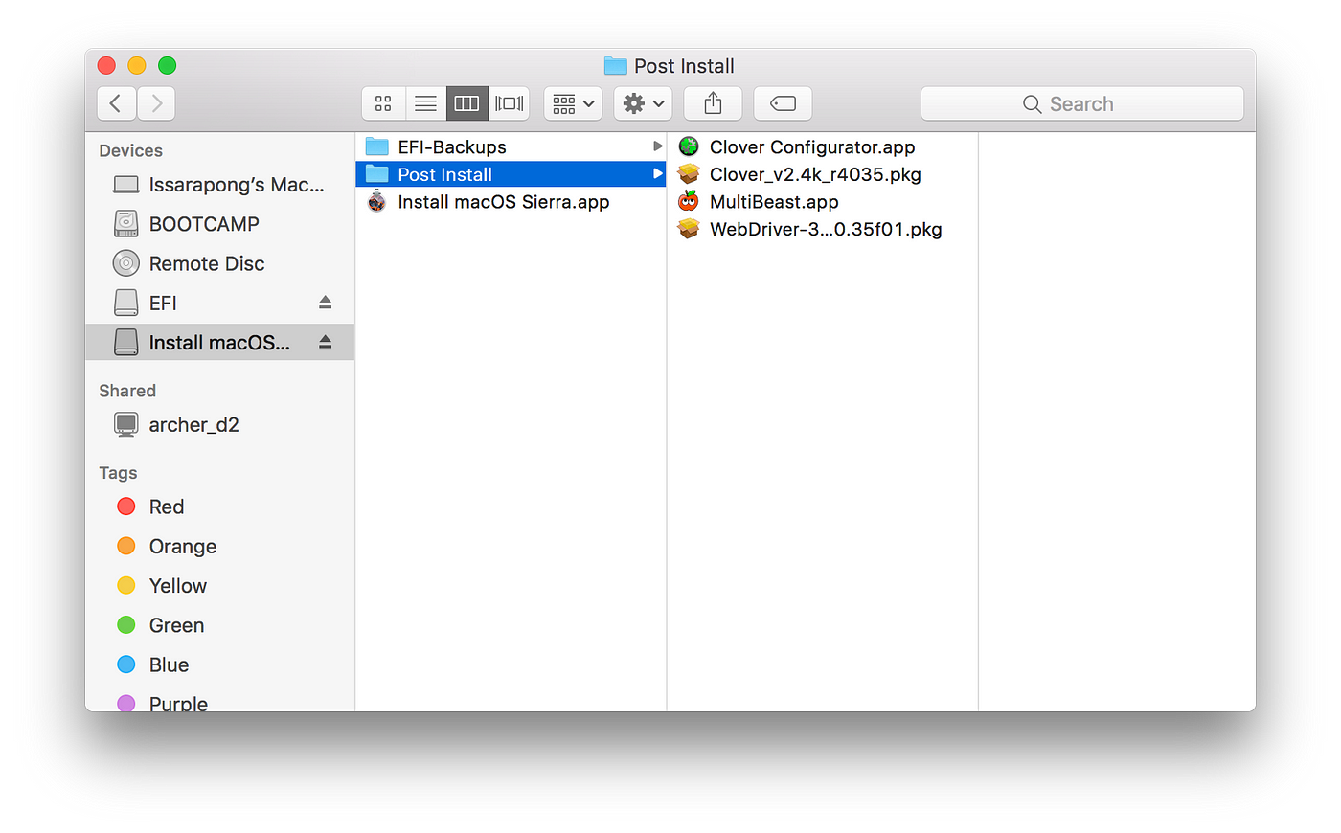Select the Yellow tag

(219, 585)
